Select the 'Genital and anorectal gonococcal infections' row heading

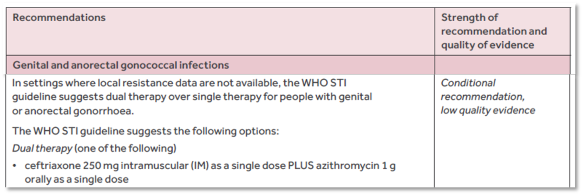[121, 65]
